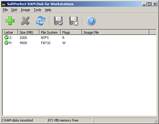
Task: Click the green check icon beside P:
Action: 6,43
